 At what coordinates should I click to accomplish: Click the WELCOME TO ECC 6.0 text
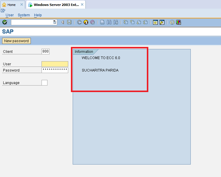click(101, 58)
